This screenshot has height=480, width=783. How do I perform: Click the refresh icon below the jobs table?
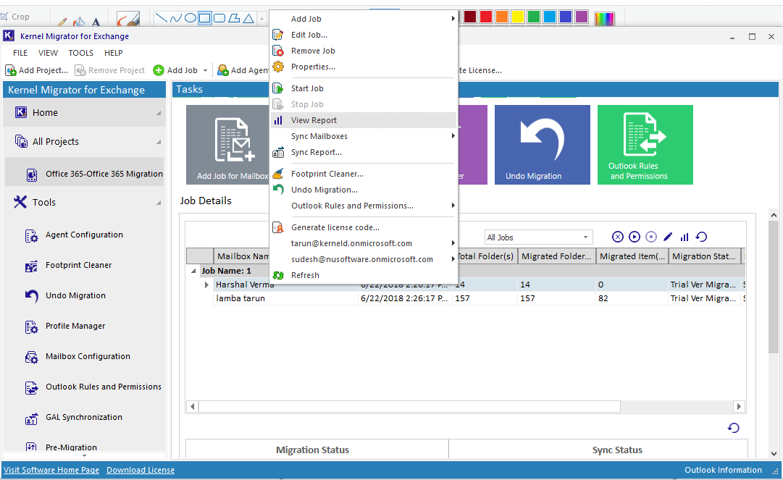tap(733, 428)
